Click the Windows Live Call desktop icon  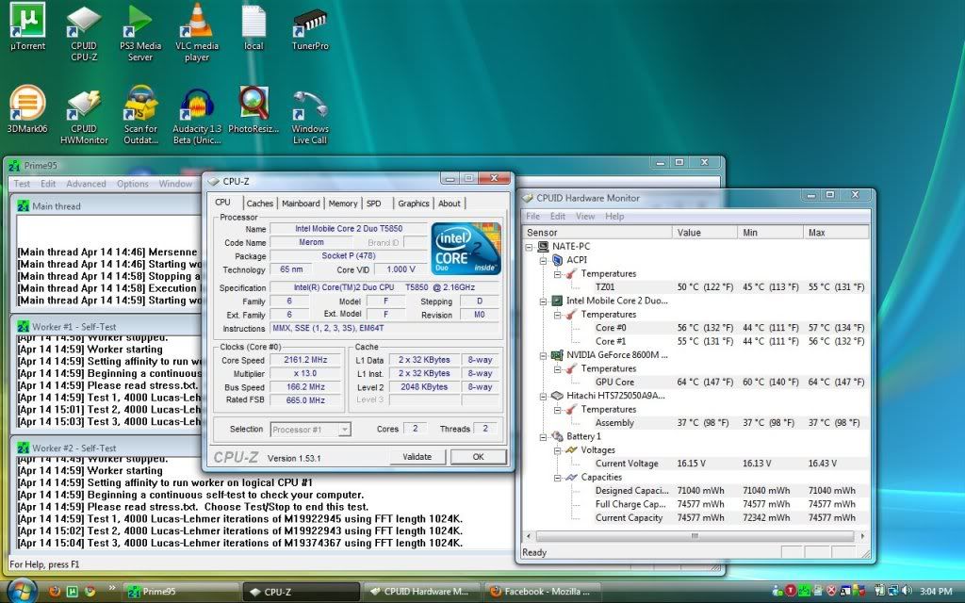[310, 116]
